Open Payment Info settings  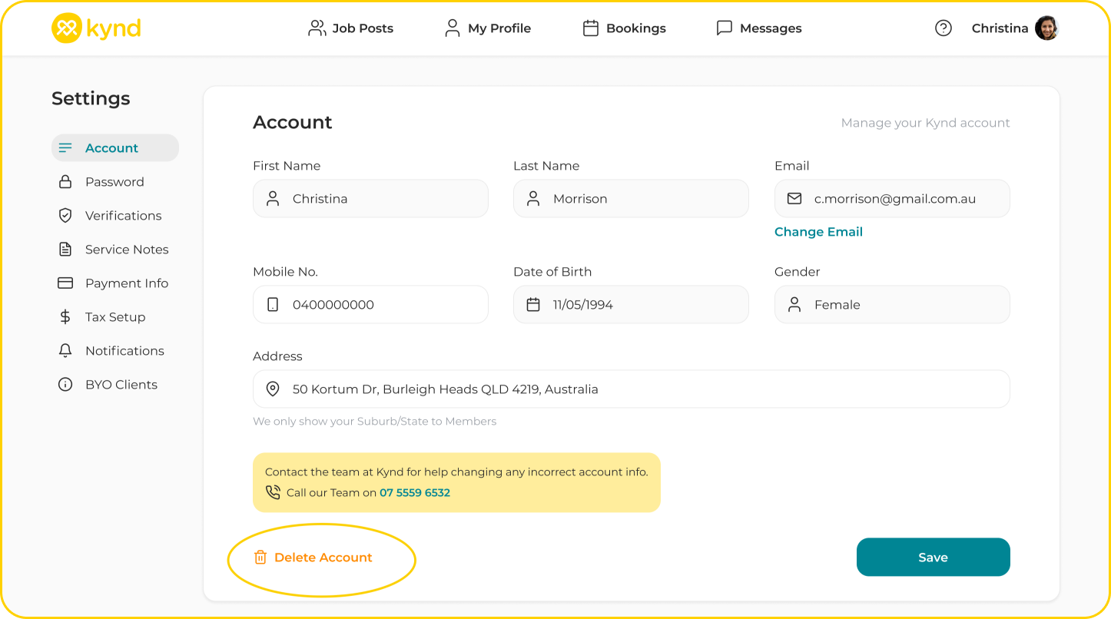pos(126,283)
